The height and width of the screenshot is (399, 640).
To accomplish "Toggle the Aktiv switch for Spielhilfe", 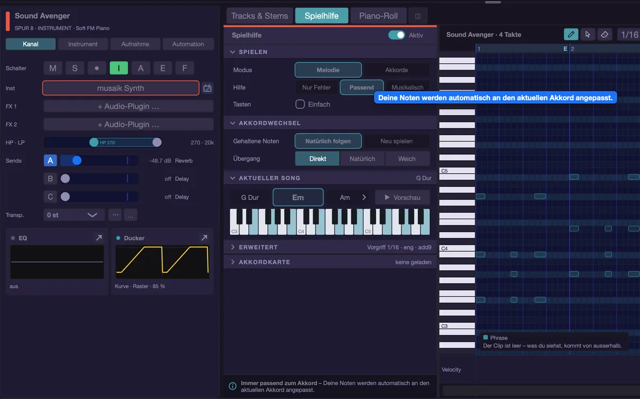I will click(396, 35).
